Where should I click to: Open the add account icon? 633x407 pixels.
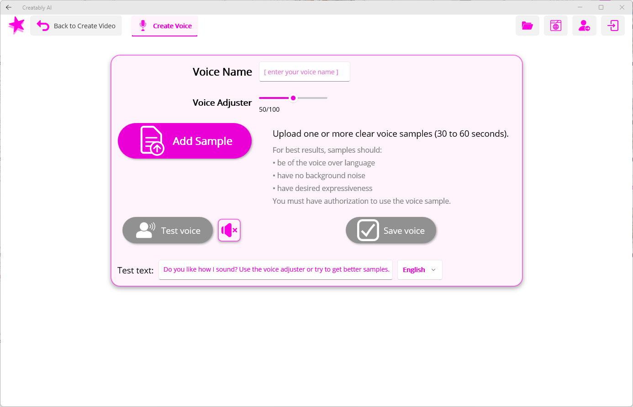pyautogui.click(x=584, y=26)
